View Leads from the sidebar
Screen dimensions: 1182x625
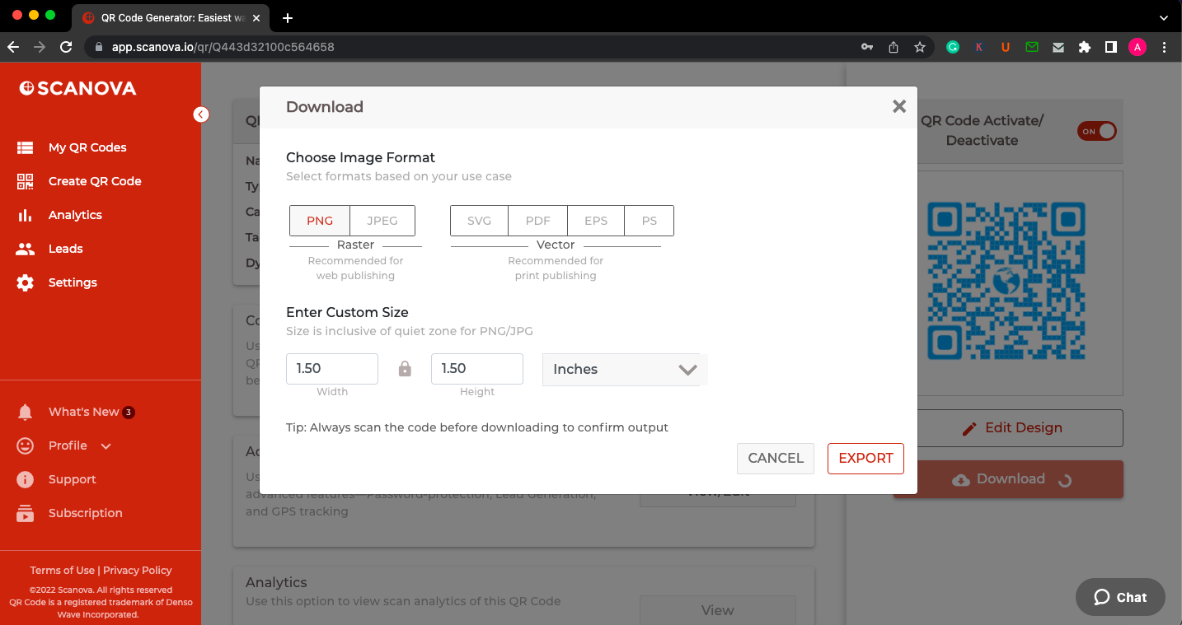click(x=64, y=249)
